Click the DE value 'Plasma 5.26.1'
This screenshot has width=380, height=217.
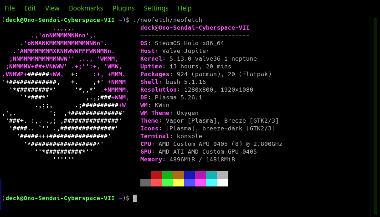tap(178, 98)
